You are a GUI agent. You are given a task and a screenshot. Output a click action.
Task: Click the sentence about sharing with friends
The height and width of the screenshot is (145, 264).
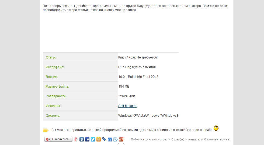tap(132, 130)
